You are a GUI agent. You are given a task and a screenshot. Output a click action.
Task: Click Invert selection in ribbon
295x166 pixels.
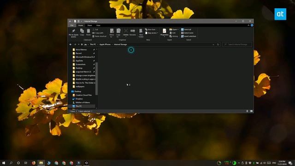(189, 36)
